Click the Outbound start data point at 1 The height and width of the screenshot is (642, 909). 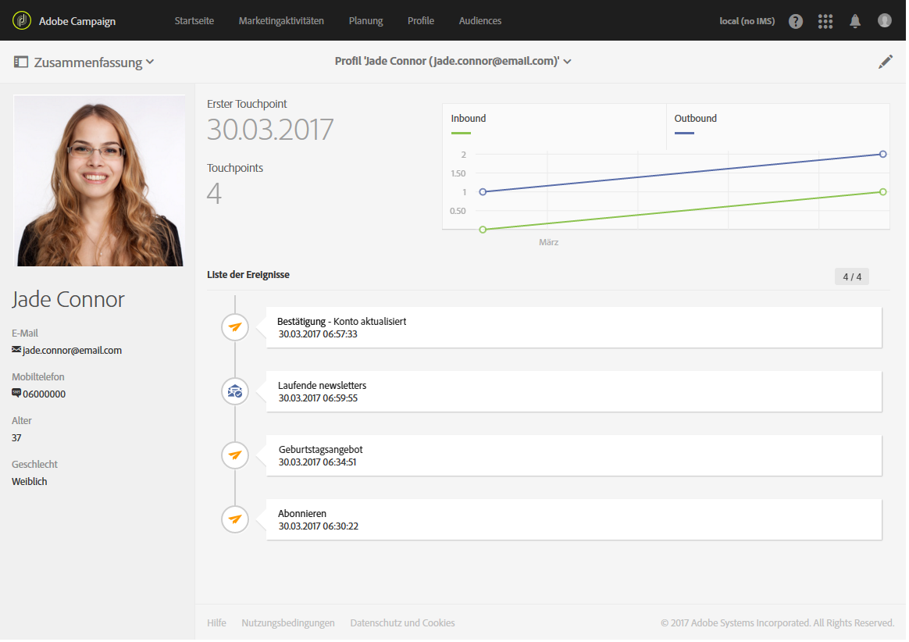(483, 192)
